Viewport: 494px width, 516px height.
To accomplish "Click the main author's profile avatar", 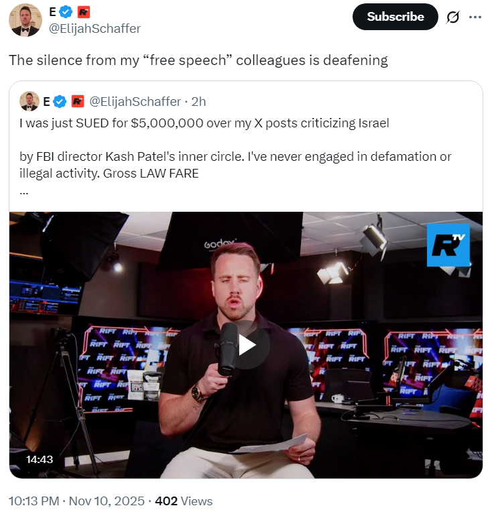I will (25, 20).
